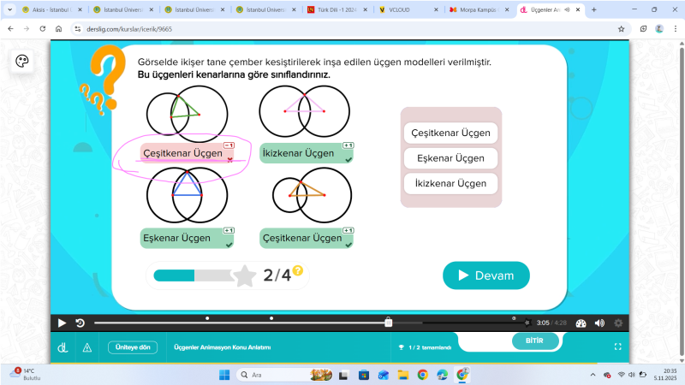Open File Explorer from taskbar
The width and height of the screenshot is (685, 385).
tap(402, 375)
